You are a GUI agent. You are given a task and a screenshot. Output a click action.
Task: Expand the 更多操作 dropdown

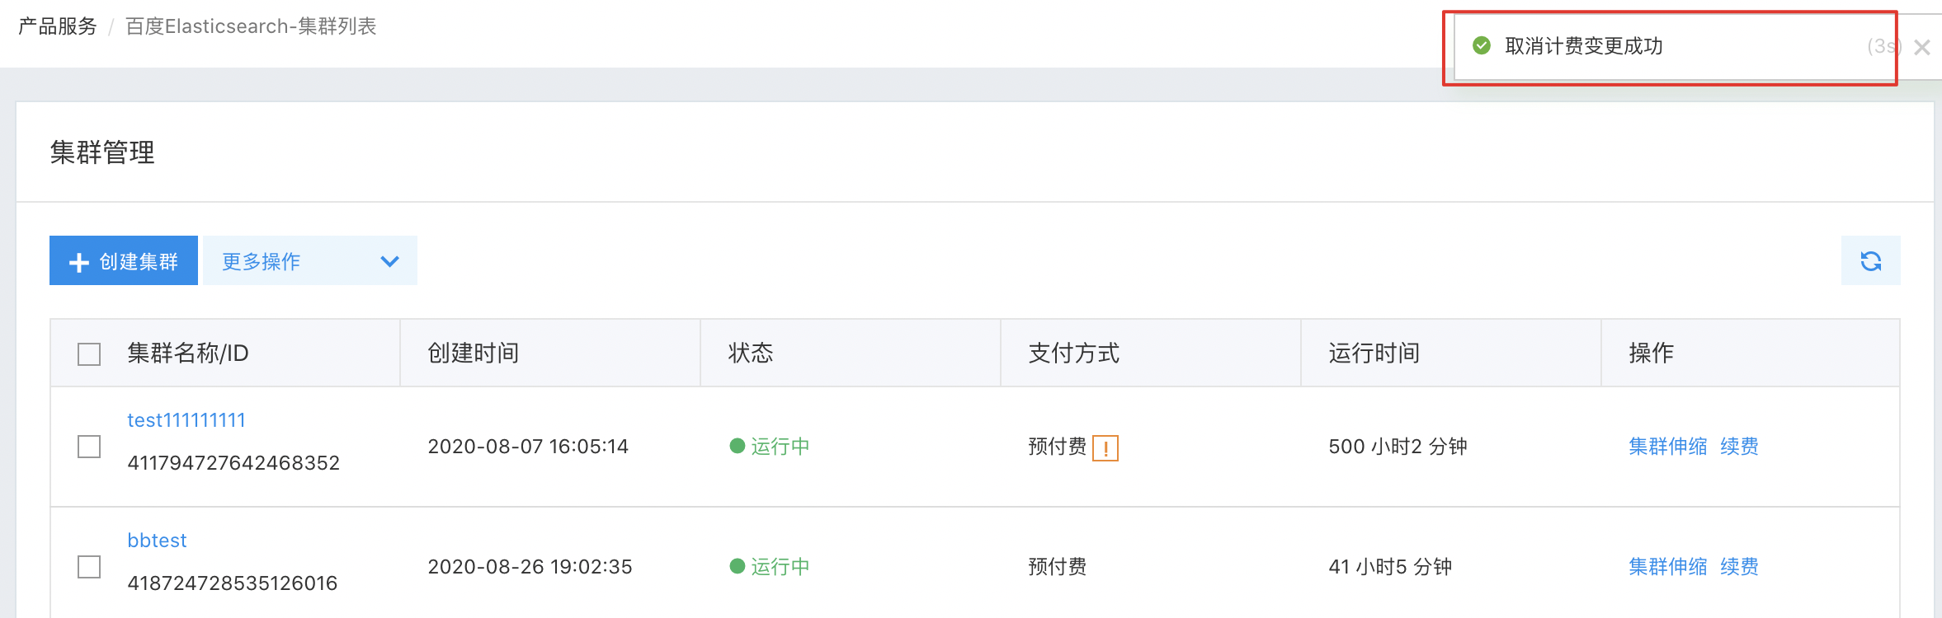pos(310,260)
